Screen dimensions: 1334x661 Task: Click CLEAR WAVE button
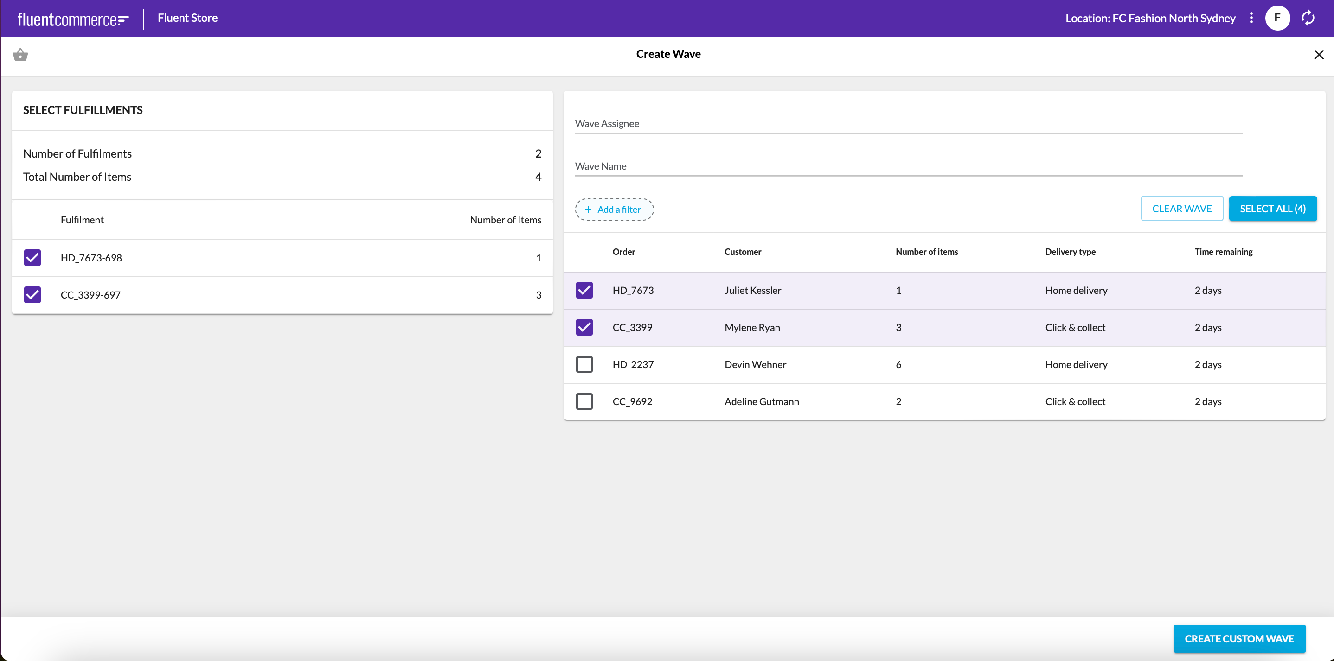(1182, 209)
